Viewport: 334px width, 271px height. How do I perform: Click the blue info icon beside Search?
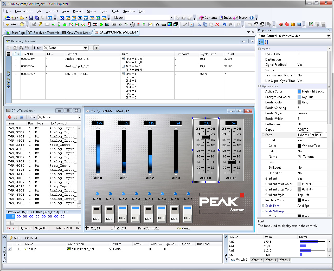pos(252,18)
